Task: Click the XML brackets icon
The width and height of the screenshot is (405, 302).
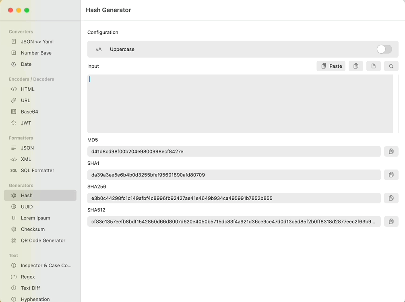Action: tap(14, 159)
